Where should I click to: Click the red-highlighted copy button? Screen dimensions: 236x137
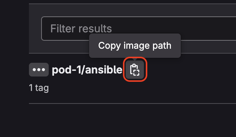click(135, 70)
